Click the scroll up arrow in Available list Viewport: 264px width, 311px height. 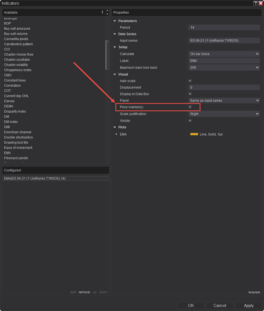(107, 11)
